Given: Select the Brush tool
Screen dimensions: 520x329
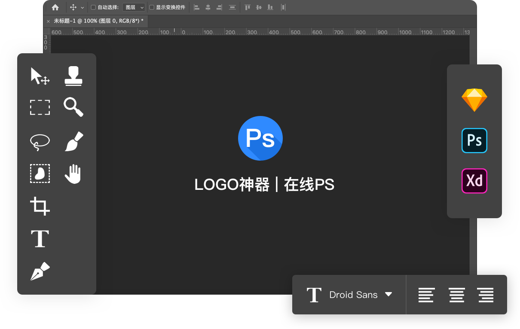Looking at the screenshot, I should point(74,141).
